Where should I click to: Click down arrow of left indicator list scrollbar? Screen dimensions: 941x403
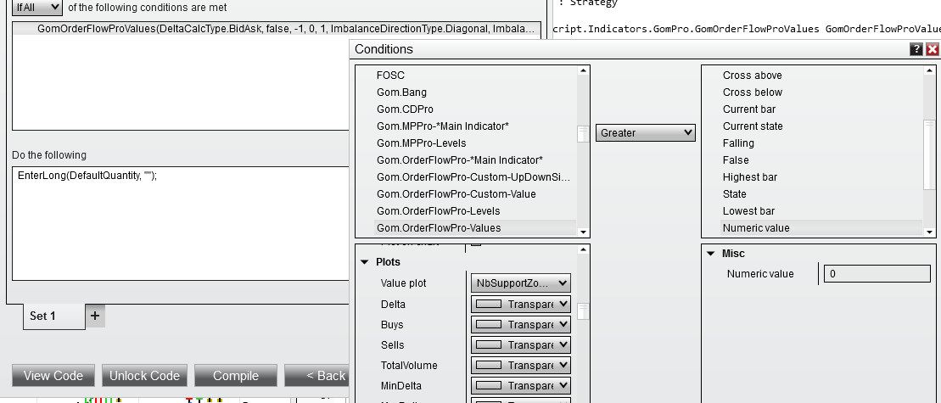583,232
